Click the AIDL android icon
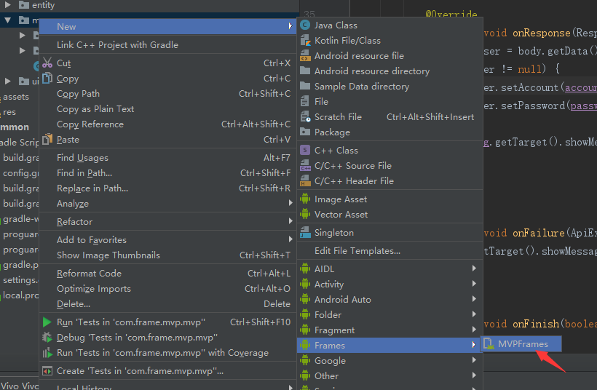597x390 pixels. tap(305, 268)
